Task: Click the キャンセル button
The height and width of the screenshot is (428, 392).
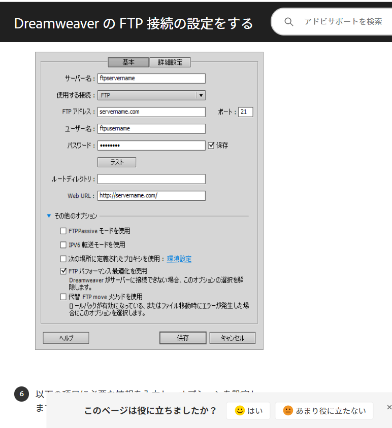Action: pos(233,338)
